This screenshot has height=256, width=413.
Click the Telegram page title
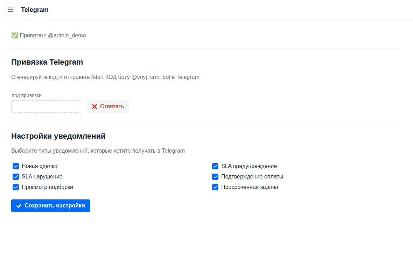click(x=35, y=10)
